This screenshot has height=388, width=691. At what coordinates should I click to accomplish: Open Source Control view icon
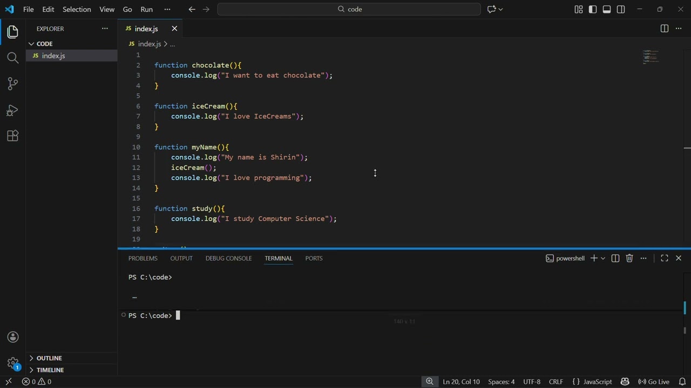point(13,84)
